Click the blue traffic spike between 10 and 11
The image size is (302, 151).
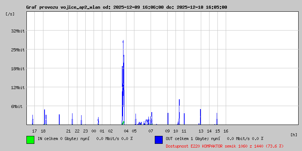[x=179, y=112]
